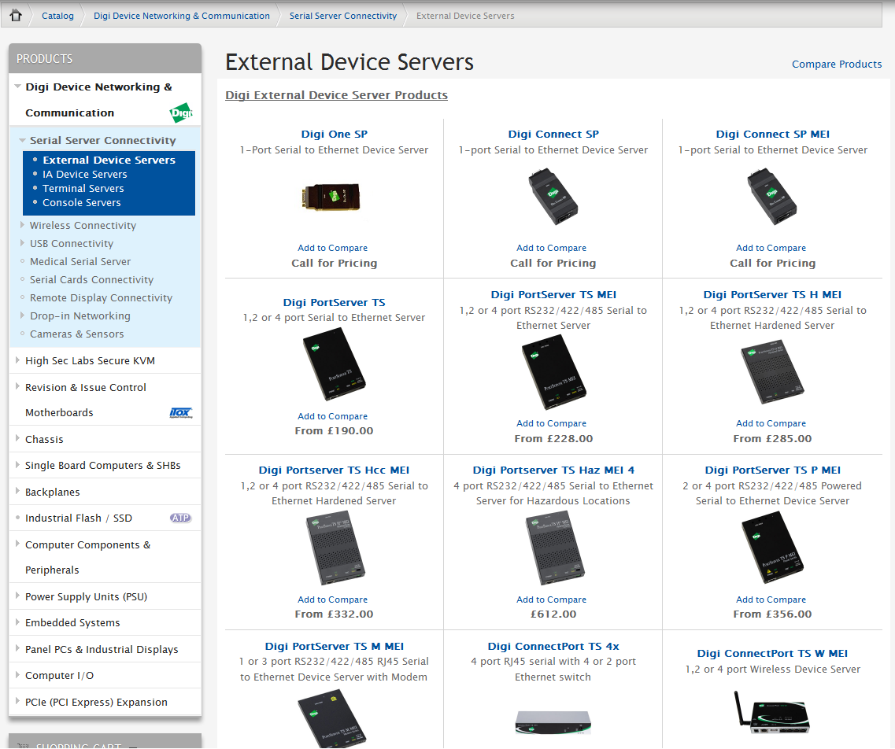Open the Digi PortServer TS title link

334,302
